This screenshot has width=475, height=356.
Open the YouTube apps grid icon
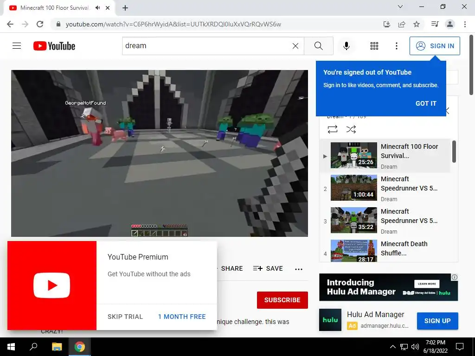(374, 46)
